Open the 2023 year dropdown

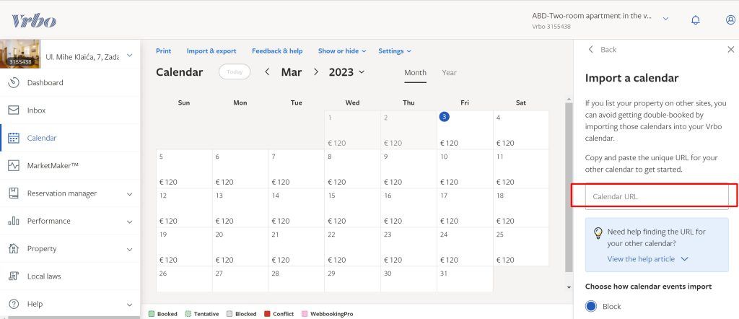click(x=346, y=72)
